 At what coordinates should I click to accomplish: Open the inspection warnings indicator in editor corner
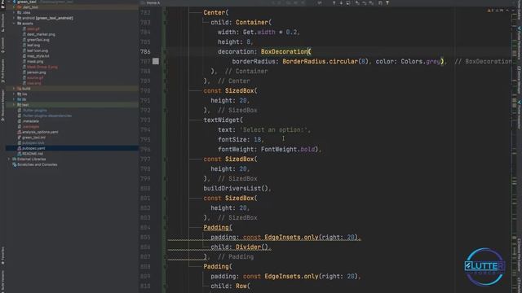(495, 11)
